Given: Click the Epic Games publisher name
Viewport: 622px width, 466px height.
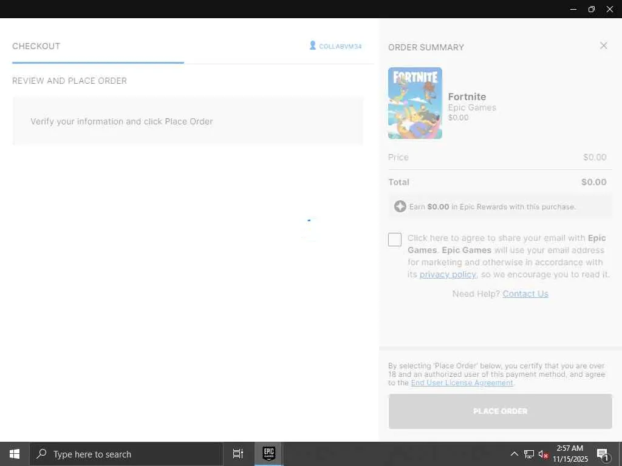Looking at the screenshot, I should click(472, 107).
